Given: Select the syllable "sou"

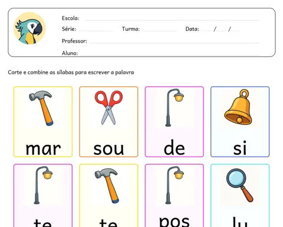Looking at the screenshot, I should 108,149.
